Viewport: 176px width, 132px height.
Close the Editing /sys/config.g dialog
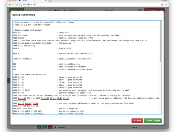pos(161,15)
